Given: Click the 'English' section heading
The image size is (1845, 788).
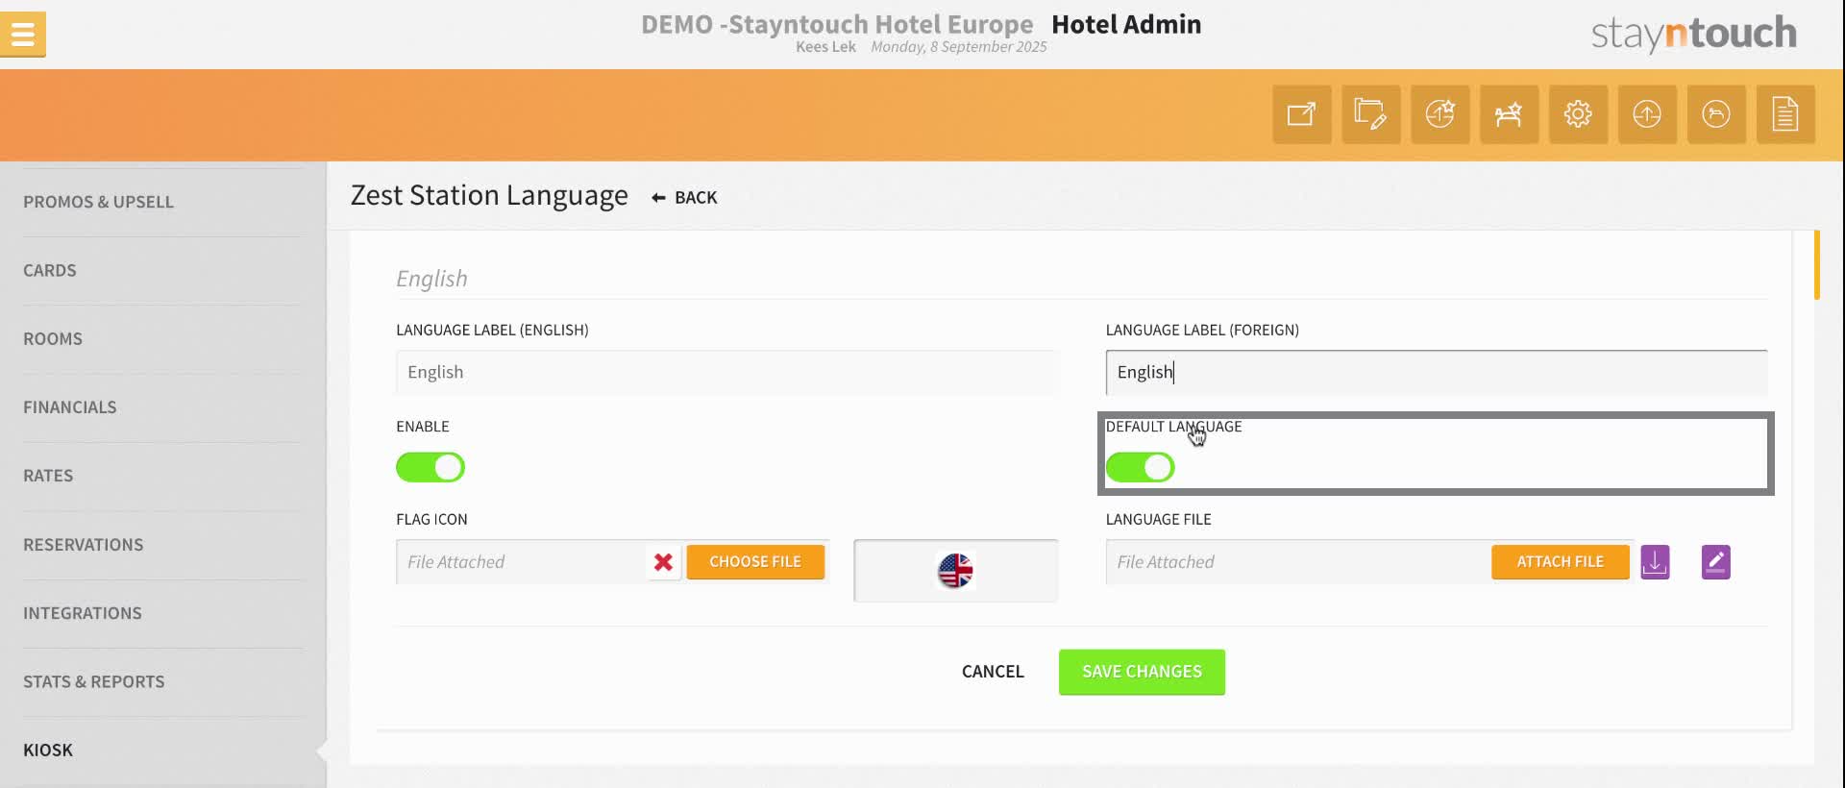Looking at the screenshot, I should pos(431,279).
